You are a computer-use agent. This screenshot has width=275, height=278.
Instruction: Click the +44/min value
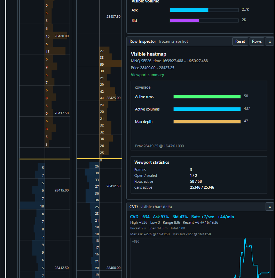pyautogui.click(x=226, y=217)
